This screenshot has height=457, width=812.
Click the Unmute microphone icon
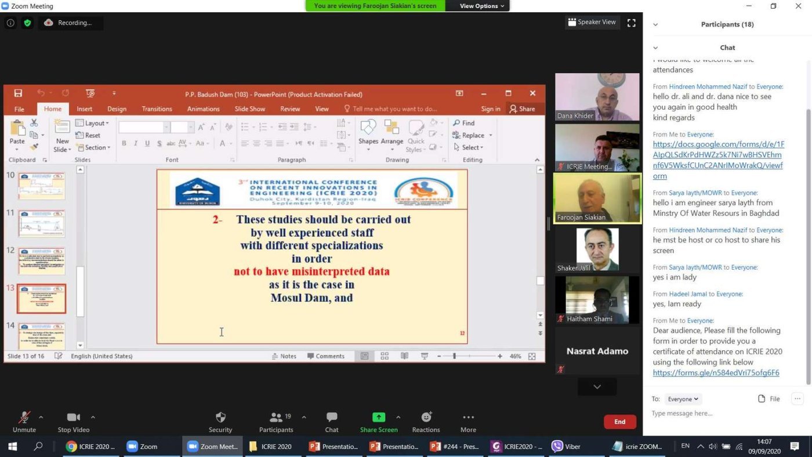coord(24,417)
